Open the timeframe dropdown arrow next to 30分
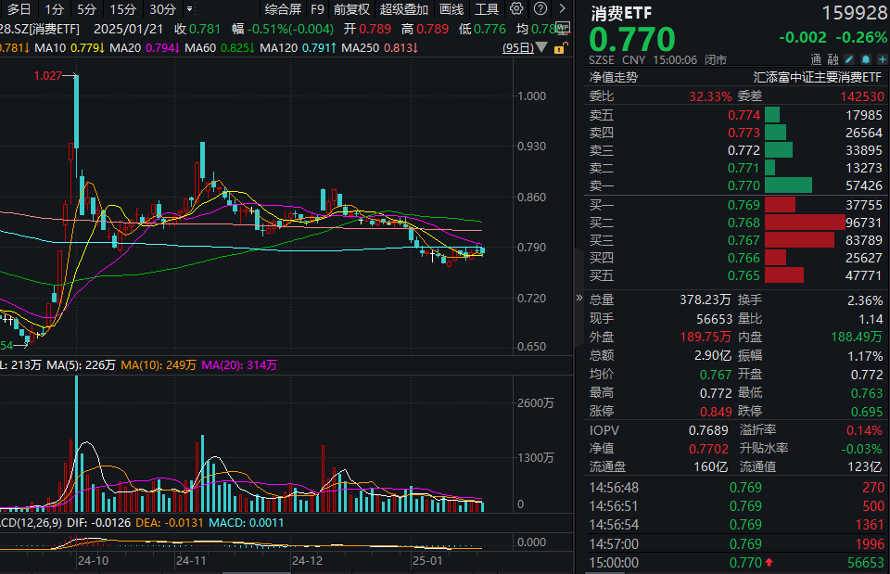This screenshot has width=890, height=574. click(190, 9)
